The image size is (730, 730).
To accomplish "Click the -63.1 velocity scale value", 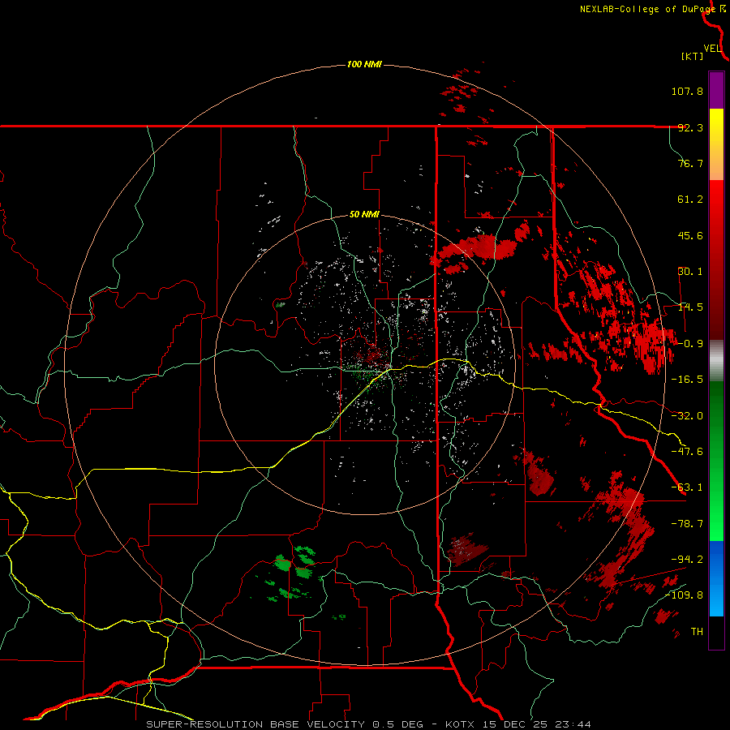I will coord(687,487).
